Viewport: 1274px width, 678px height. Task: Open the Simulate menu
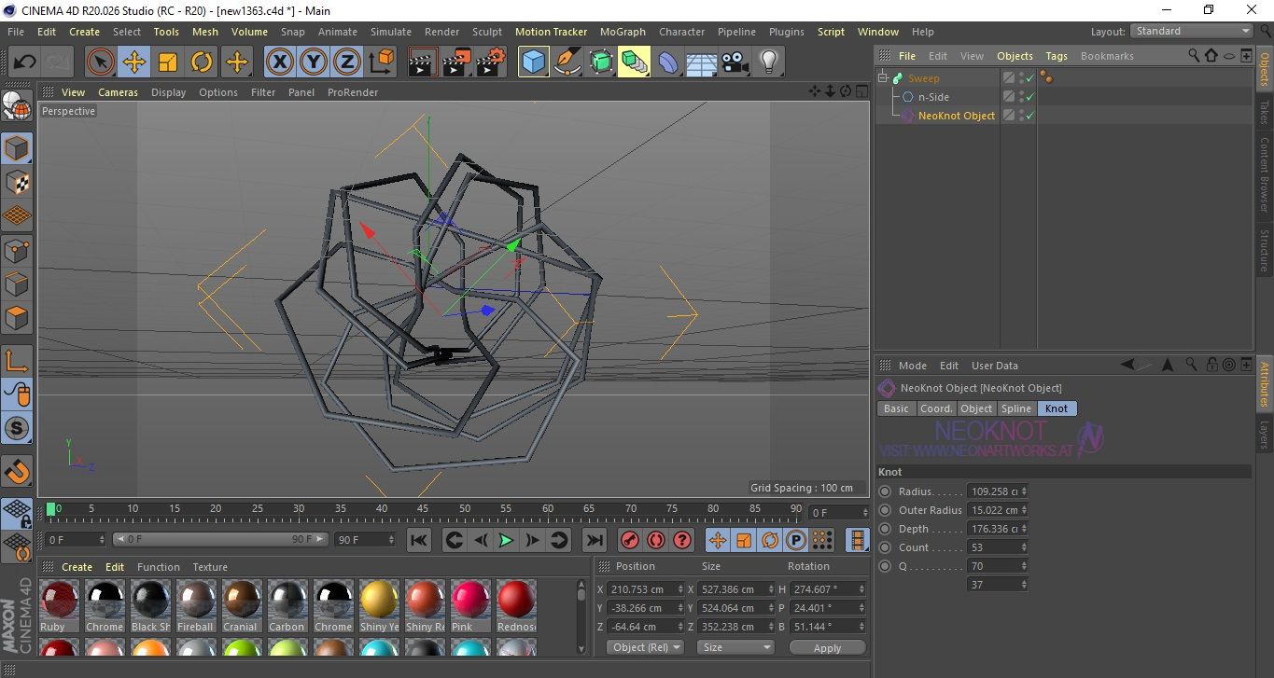point(390,32)
